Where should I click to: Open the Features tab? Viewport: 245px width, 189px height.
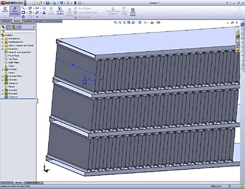tap(6, 21)
